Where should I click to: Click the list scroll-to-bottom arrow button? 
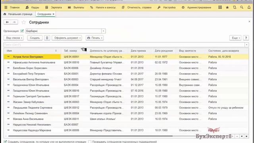pyautogui.click(x=246, y=136)
